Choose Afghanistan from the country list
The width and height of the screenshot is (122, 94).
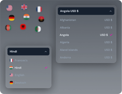click(86, 20)
